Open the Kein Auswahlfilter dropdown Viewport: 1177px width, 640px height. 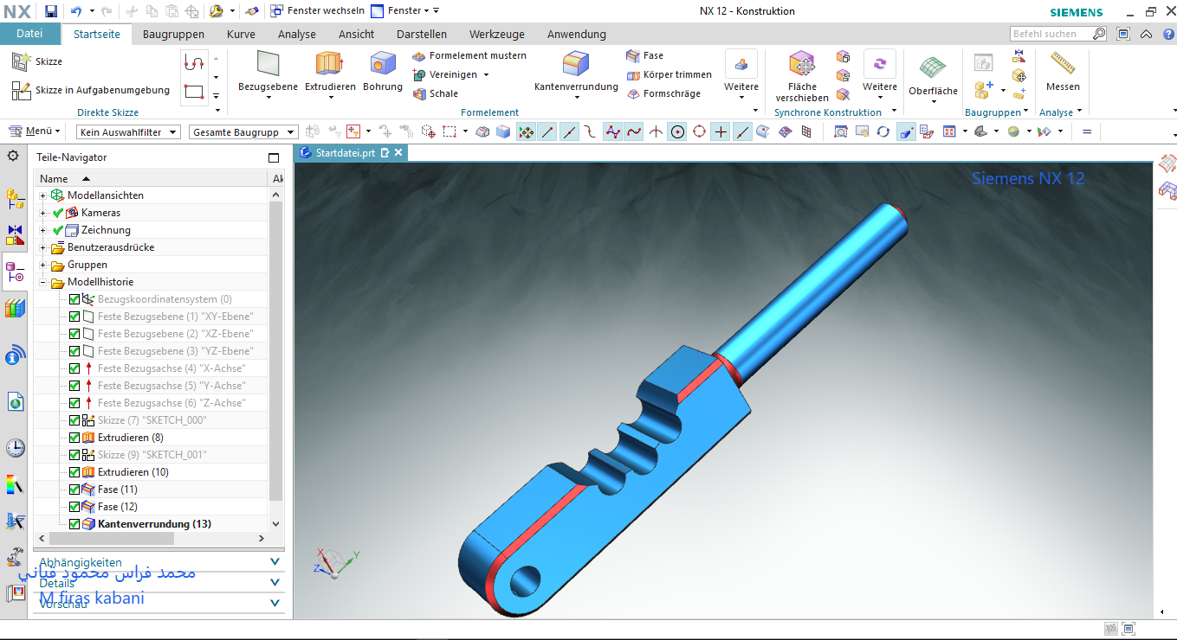128,131
